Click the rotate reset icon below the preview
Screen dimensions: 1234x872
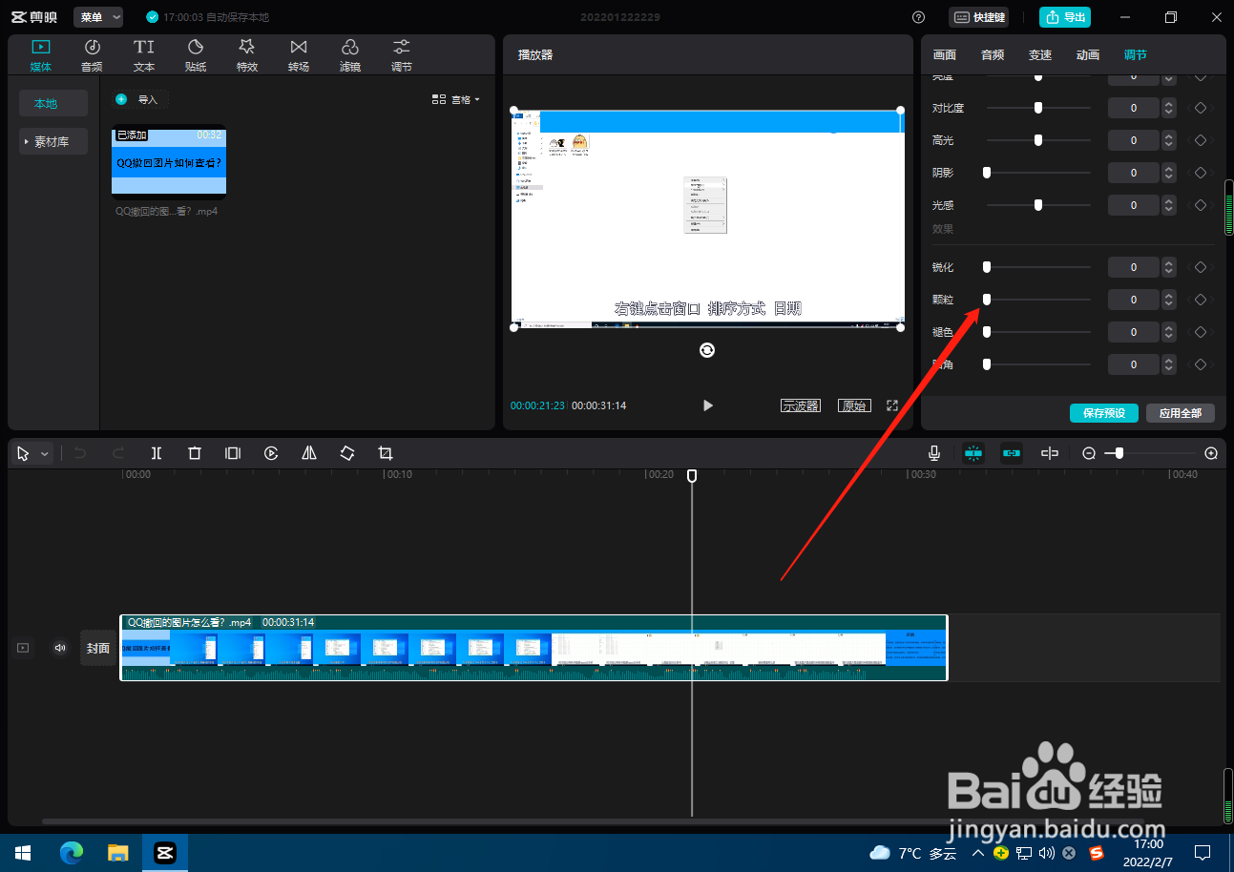click(707, 350)
